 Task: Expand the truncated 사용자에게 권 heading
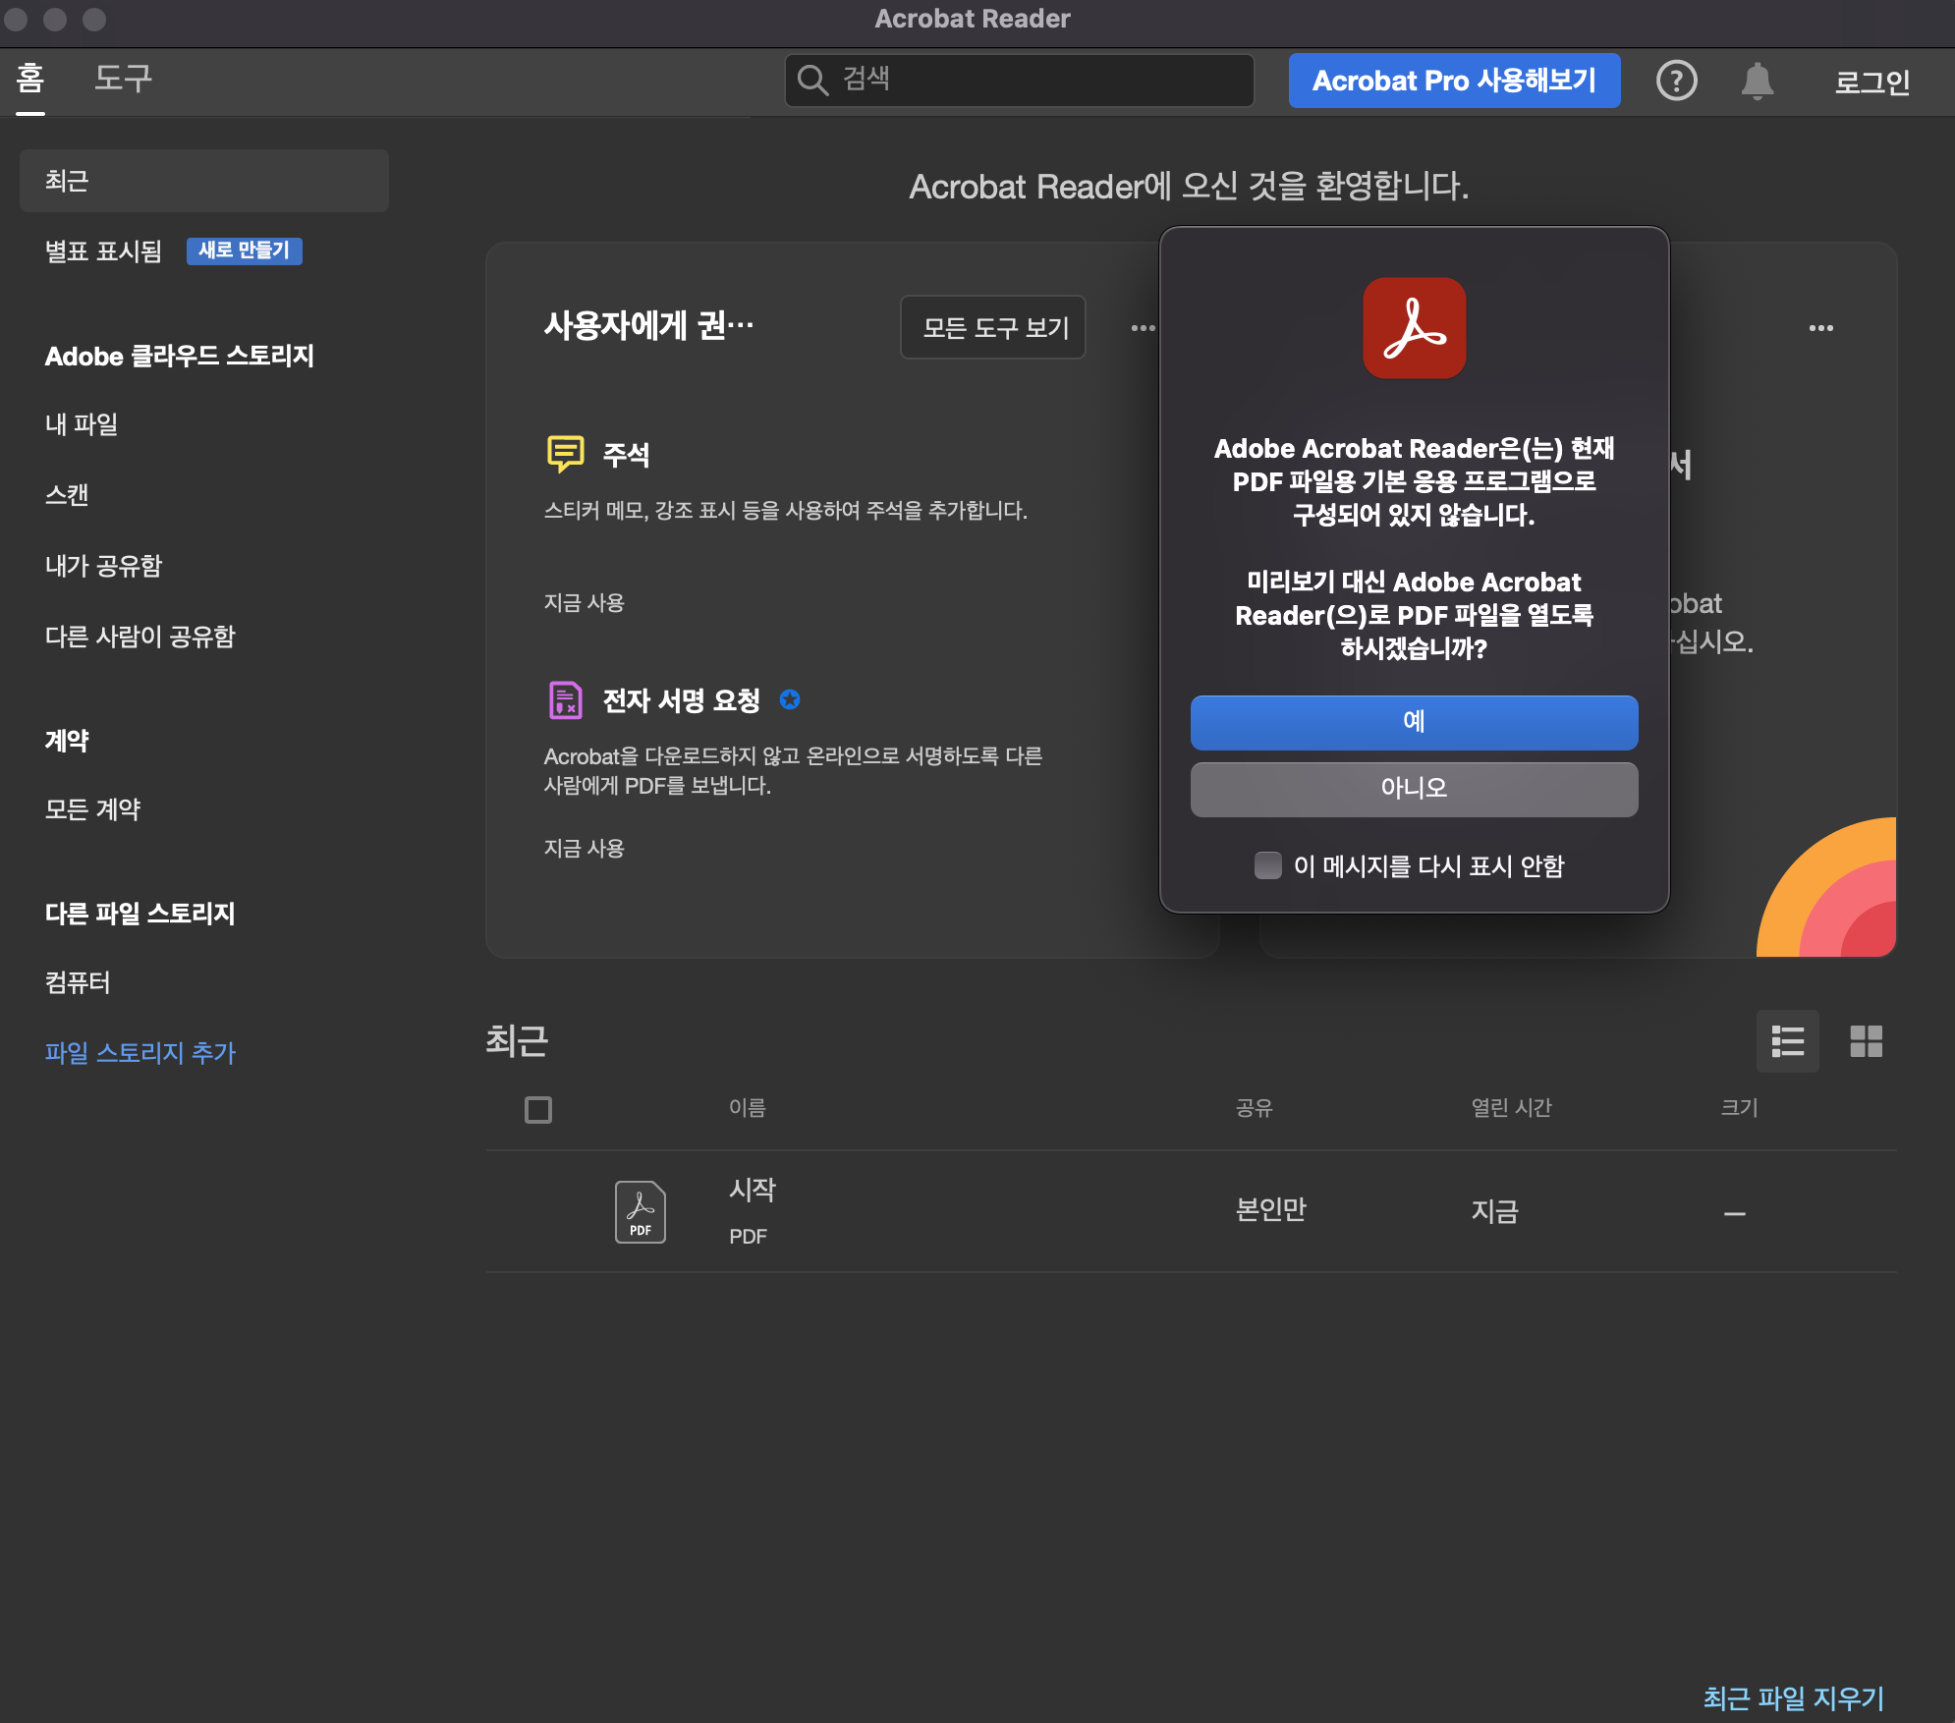point(648,327)
